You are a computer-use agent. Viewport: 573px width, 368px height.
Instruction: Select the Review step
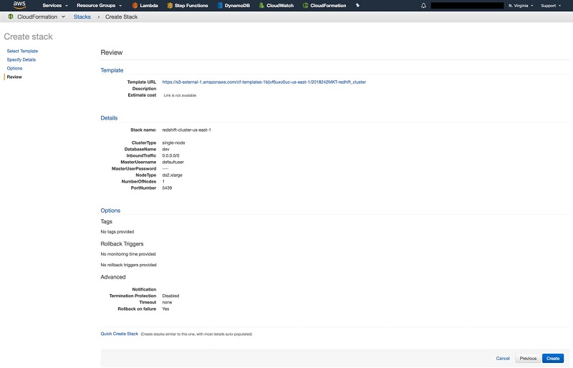tap(14, 77)
